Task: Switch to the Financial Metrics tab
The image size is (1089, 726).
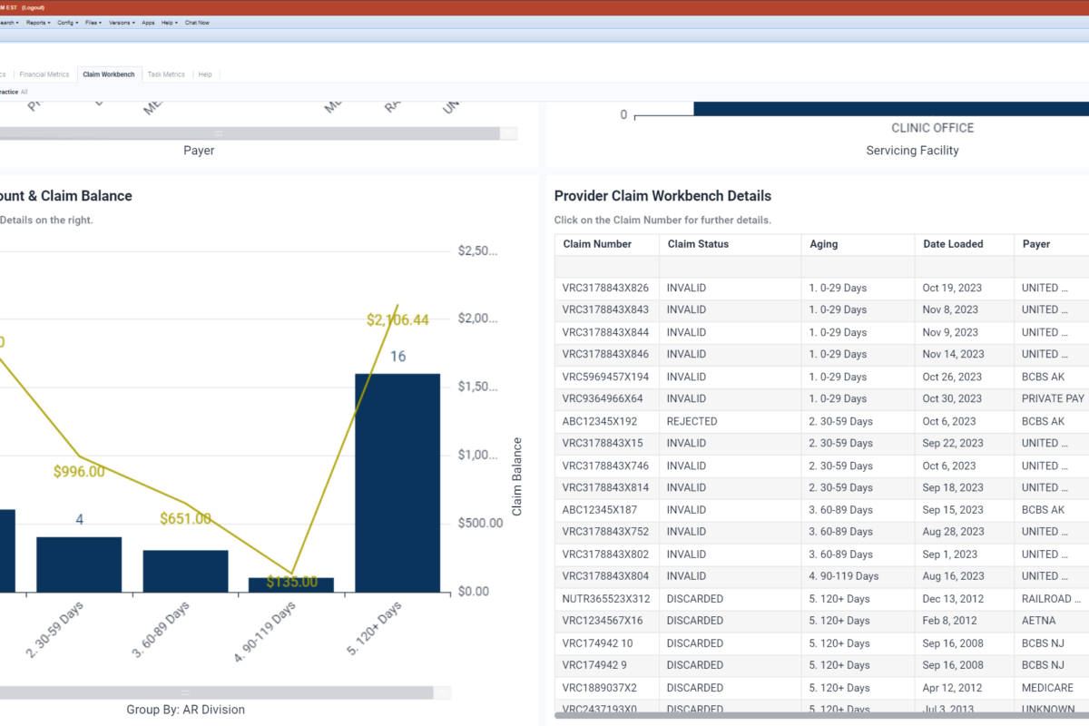Action: pos(44,74)
